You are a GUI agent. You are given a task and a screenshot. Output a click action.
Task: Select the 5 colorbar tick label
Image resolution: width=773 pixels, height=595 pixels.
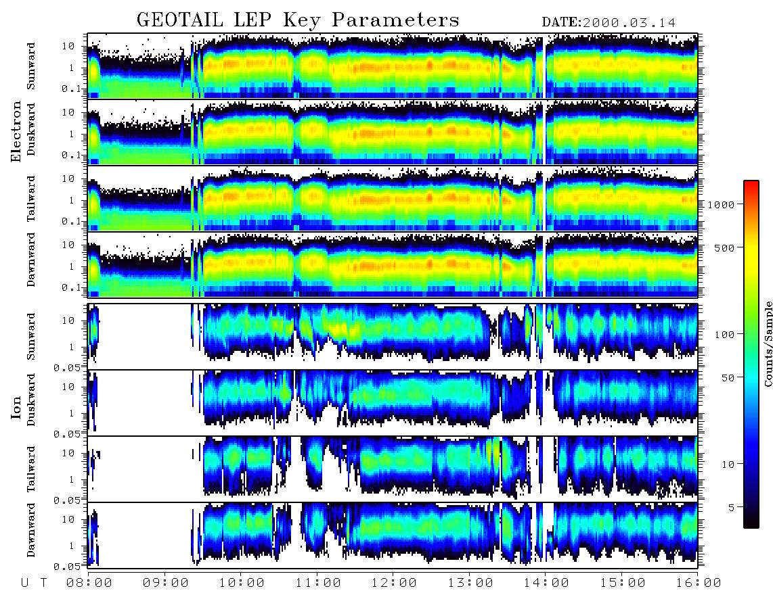point(732,507)
